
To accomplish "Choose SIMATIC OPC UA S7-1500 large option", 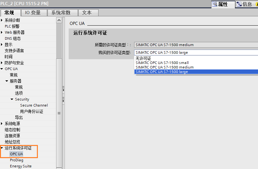I will tap(196, 72).
